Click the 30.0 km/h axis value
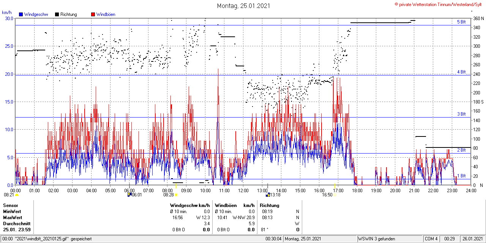Screen dimensions: 486x243 [x=9, y=18]
